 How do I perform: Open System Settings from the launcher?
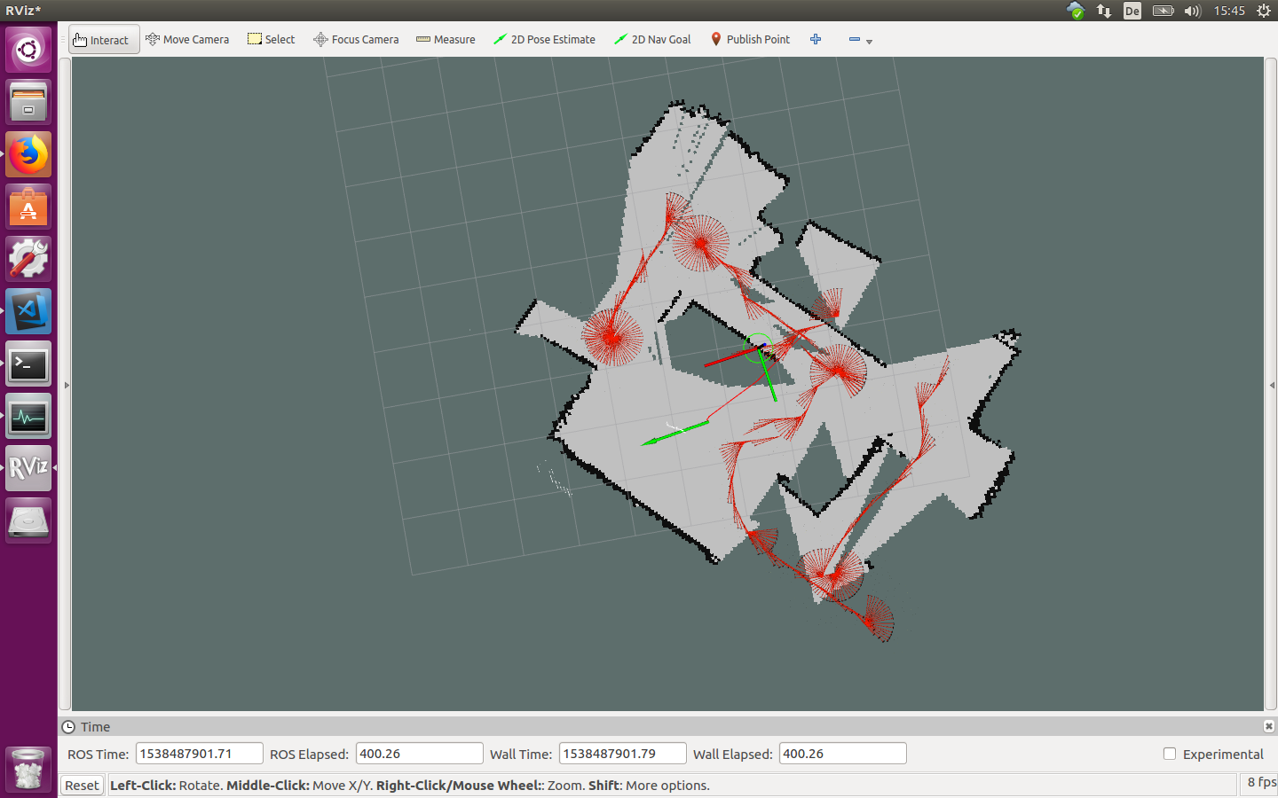[x=28, y=259]
